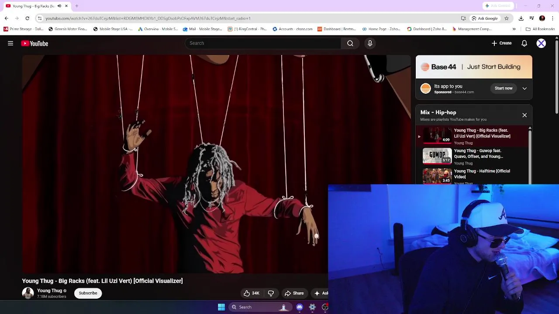This screenshot has height=314, width=559.
Task: Open Management Comp... bookmark
Action: [472, 29]
